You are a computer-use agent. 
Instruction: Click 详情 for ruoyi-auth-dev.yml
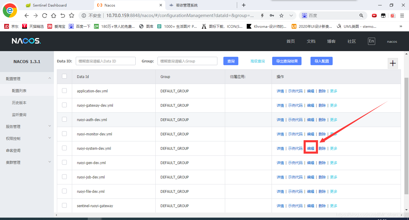[280, 120]
